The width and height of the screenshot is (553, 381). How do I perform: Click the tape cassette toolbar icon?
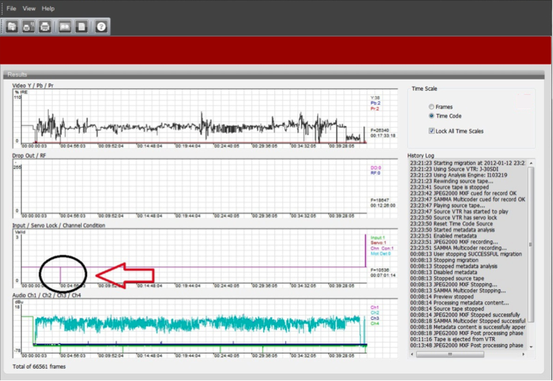click(65, 27)
